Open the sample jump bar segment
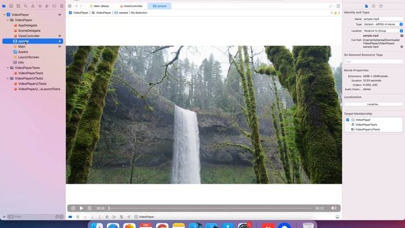 click(121, 13)
